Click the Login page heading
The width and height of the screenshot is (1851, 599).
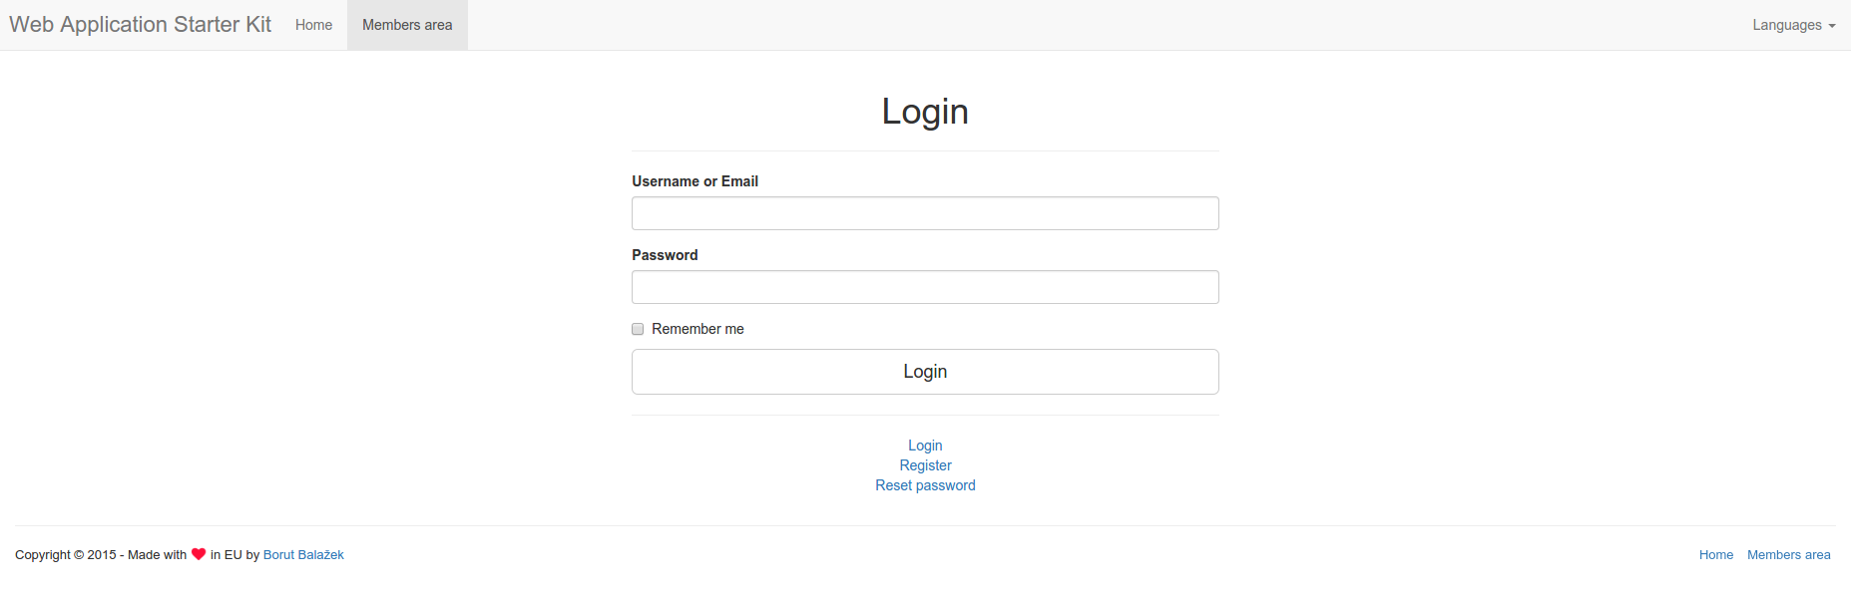925,112
